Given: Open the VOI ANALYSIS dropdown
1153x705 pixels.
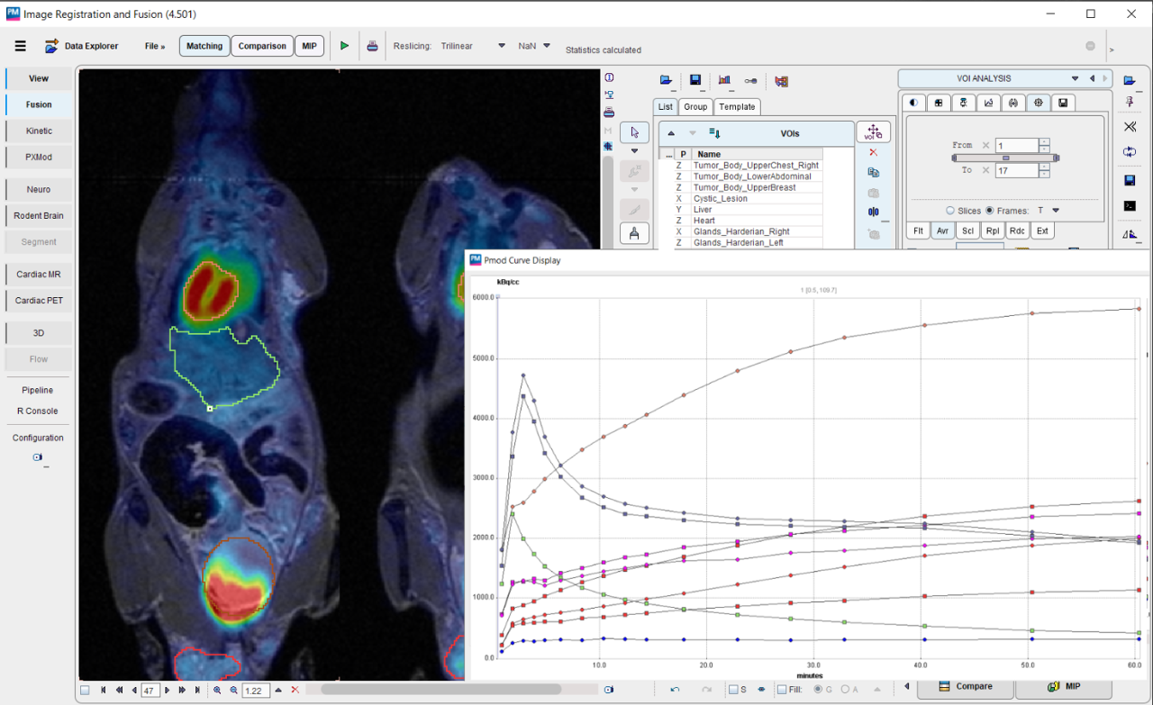Looking at the screenshot, I should point(1075,79).
